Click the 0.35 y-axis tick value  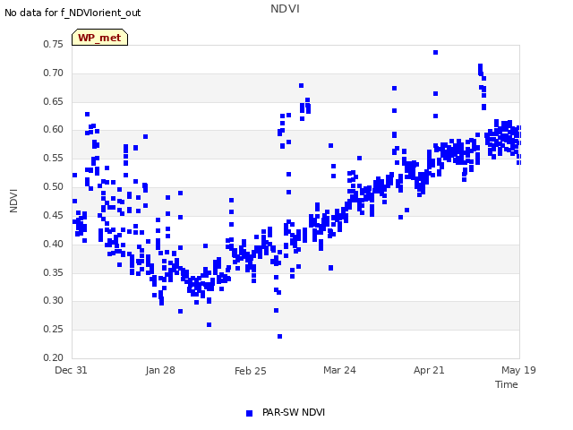[x=54, y=272]
